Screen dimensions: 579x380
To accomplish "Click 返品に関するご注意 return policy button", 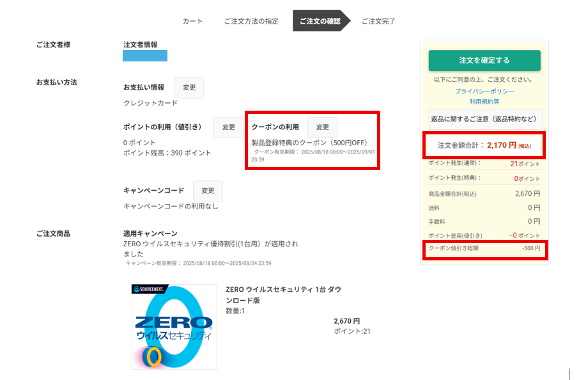I will 484,119.
